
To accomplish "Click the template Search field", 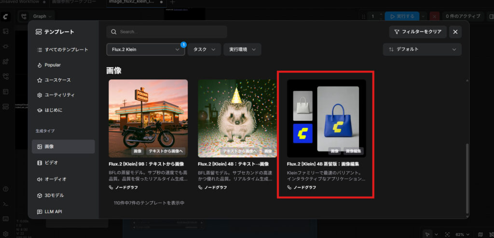I will tap(166, 32).
